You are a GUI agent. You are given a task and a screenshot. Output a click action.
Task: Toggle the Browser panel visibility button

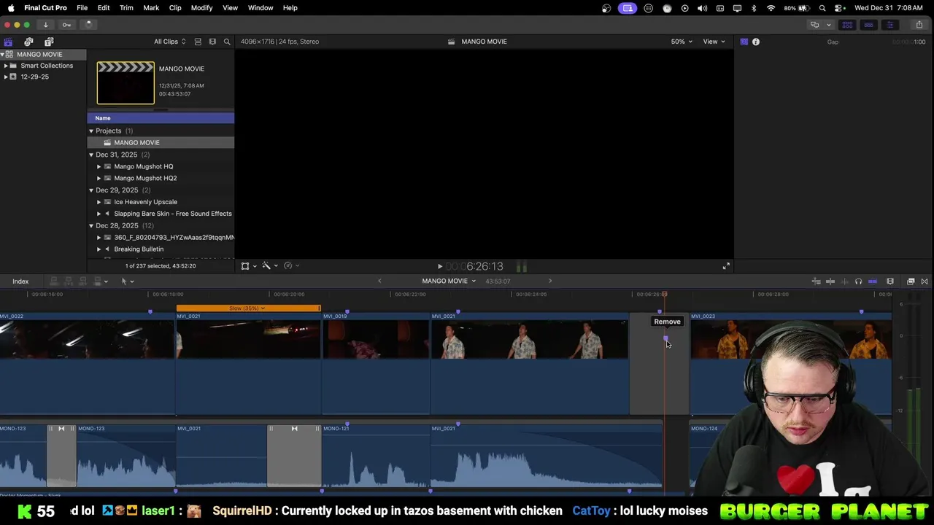(848, 25)
